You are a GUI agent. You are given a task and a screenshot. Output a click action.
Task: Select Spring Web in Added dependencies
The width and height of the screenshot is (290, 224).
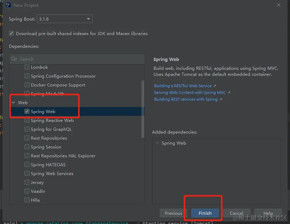pos(174,143)
